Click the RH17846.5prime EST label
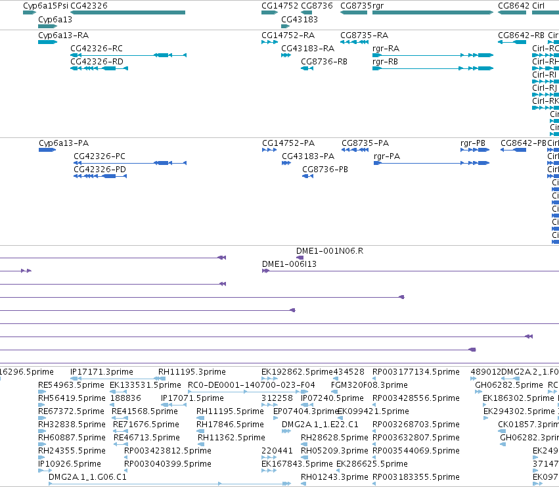 pos(230,425)
